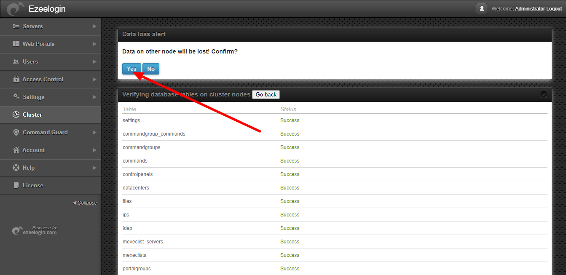Click the Access Control lock icon
The image size is (566, 275).
[x=16, y=79]
